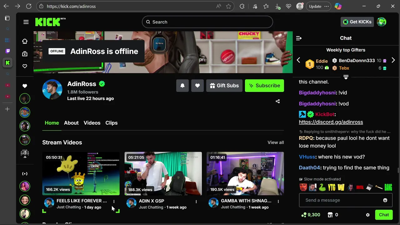Open options menu for ADIN X GSP video
Image resolution: width=400 pixels, height=225 pixels.
[x=196, y=202]
